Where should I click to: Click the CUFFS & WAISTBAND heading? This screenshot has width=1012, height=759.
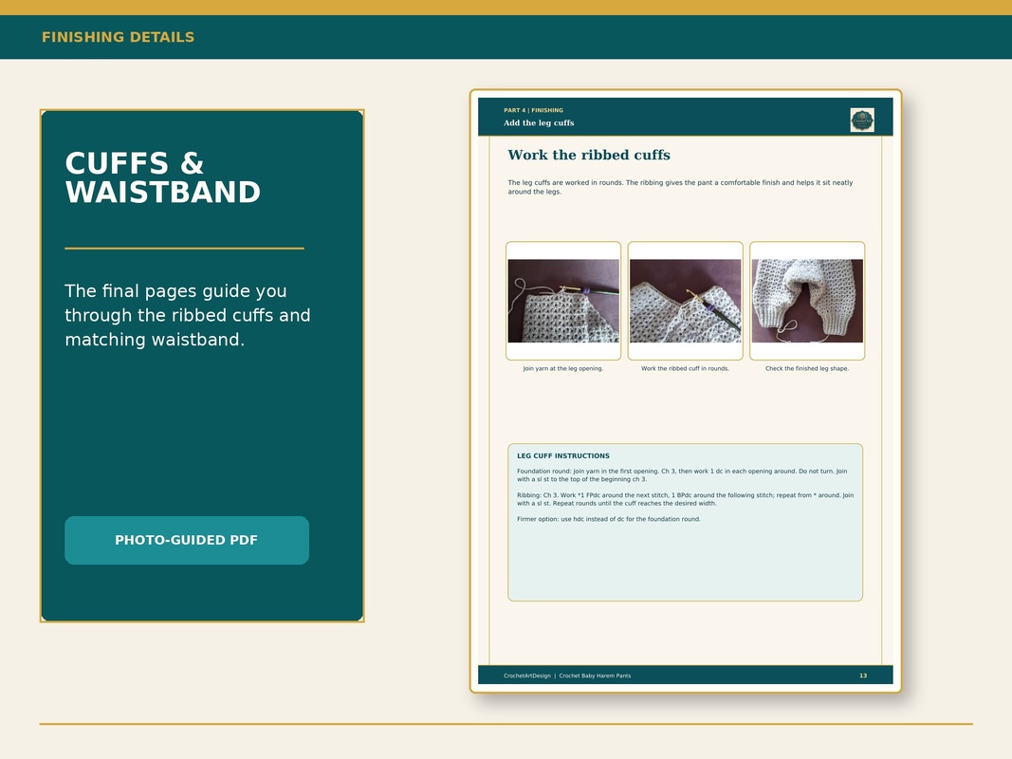pyautogui.click(x=162, y=177)
